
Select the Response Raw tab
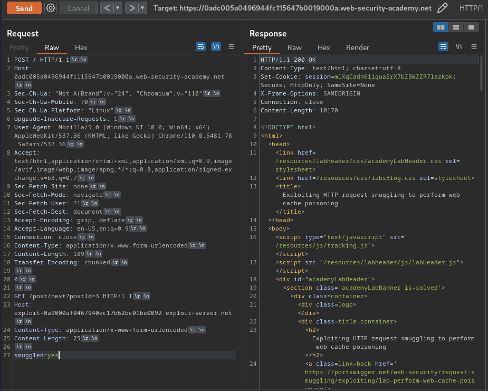294,47
